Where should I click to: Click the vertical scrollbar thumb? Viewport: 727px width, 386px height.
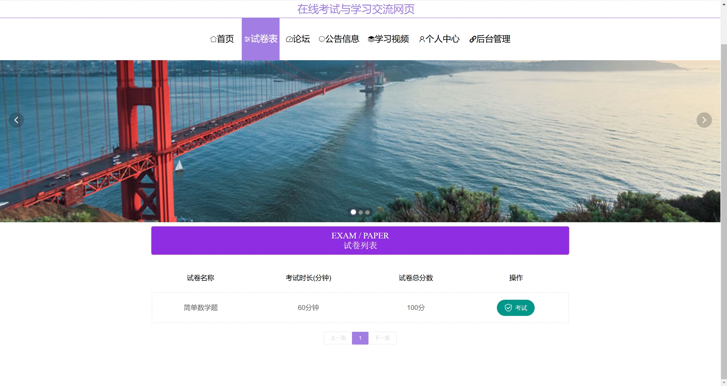point(724,211)
